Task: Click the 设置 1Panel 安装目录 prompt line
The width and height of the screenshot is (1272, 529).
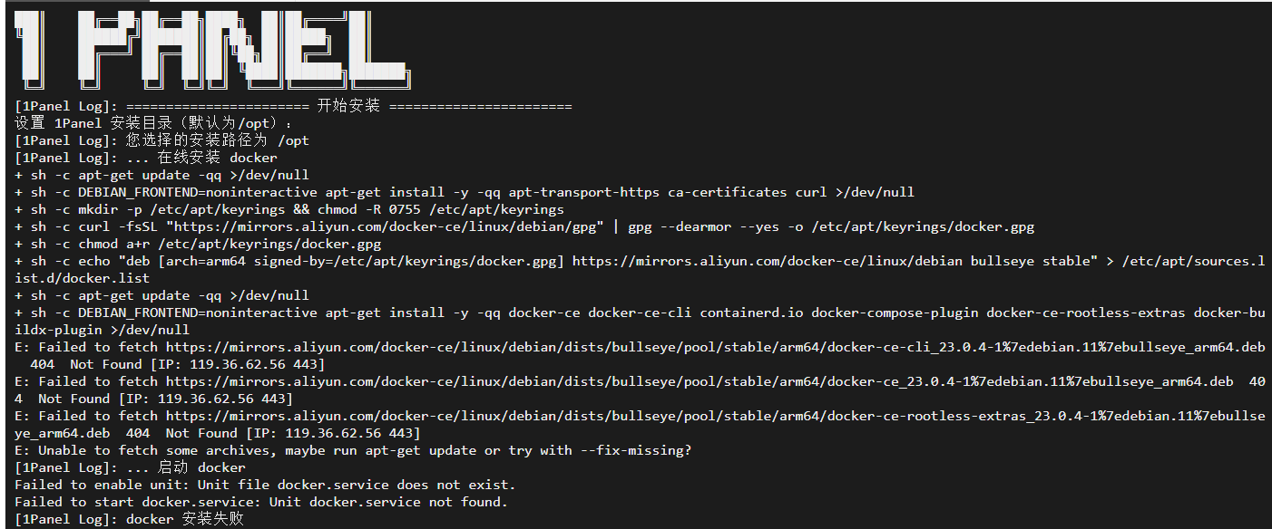Action: pyautogui.click(x=154, y=123)
